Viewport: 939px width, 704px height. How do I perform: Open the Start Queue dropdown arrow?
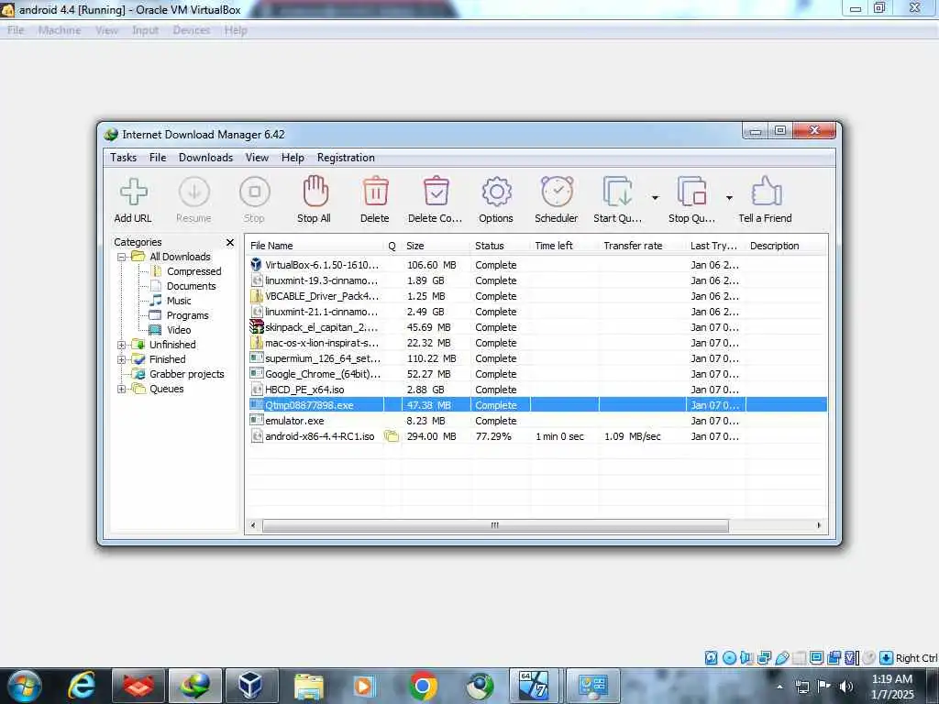pos(655,198)
